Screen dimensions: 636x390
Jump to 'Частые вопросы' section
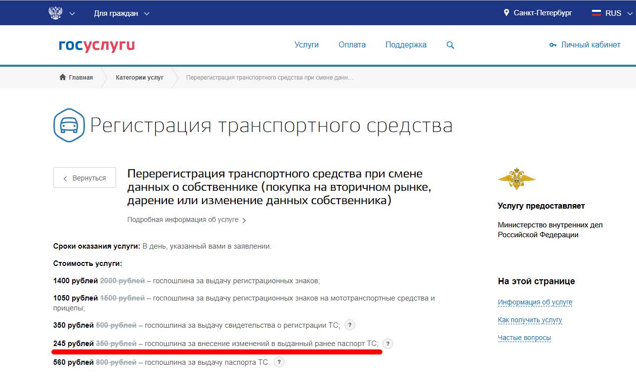pyautogui.click(x=524, y=338)
